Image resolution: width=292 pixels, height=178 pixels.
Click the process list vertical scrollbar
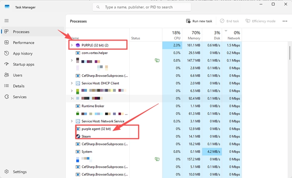(x=290, y=53)
